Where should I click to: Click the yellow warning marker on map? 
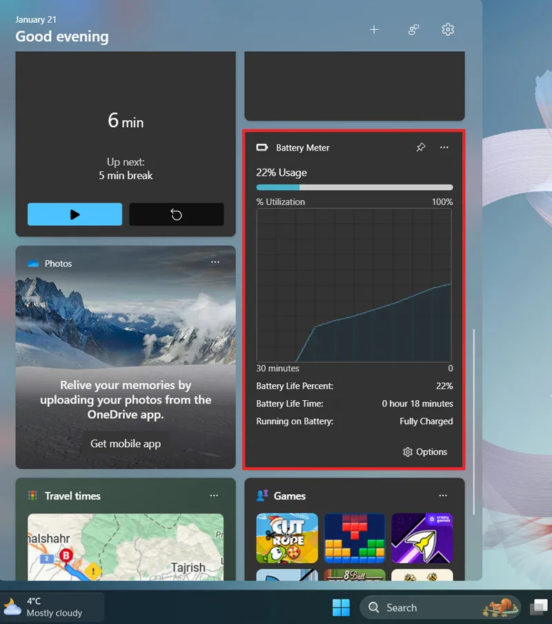click(x=93, y=571)
